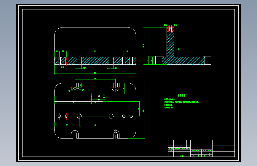This screenshot has height=166, width=257.
Task: Select the leftmost hole in plan view
Action: coord(59,116)
